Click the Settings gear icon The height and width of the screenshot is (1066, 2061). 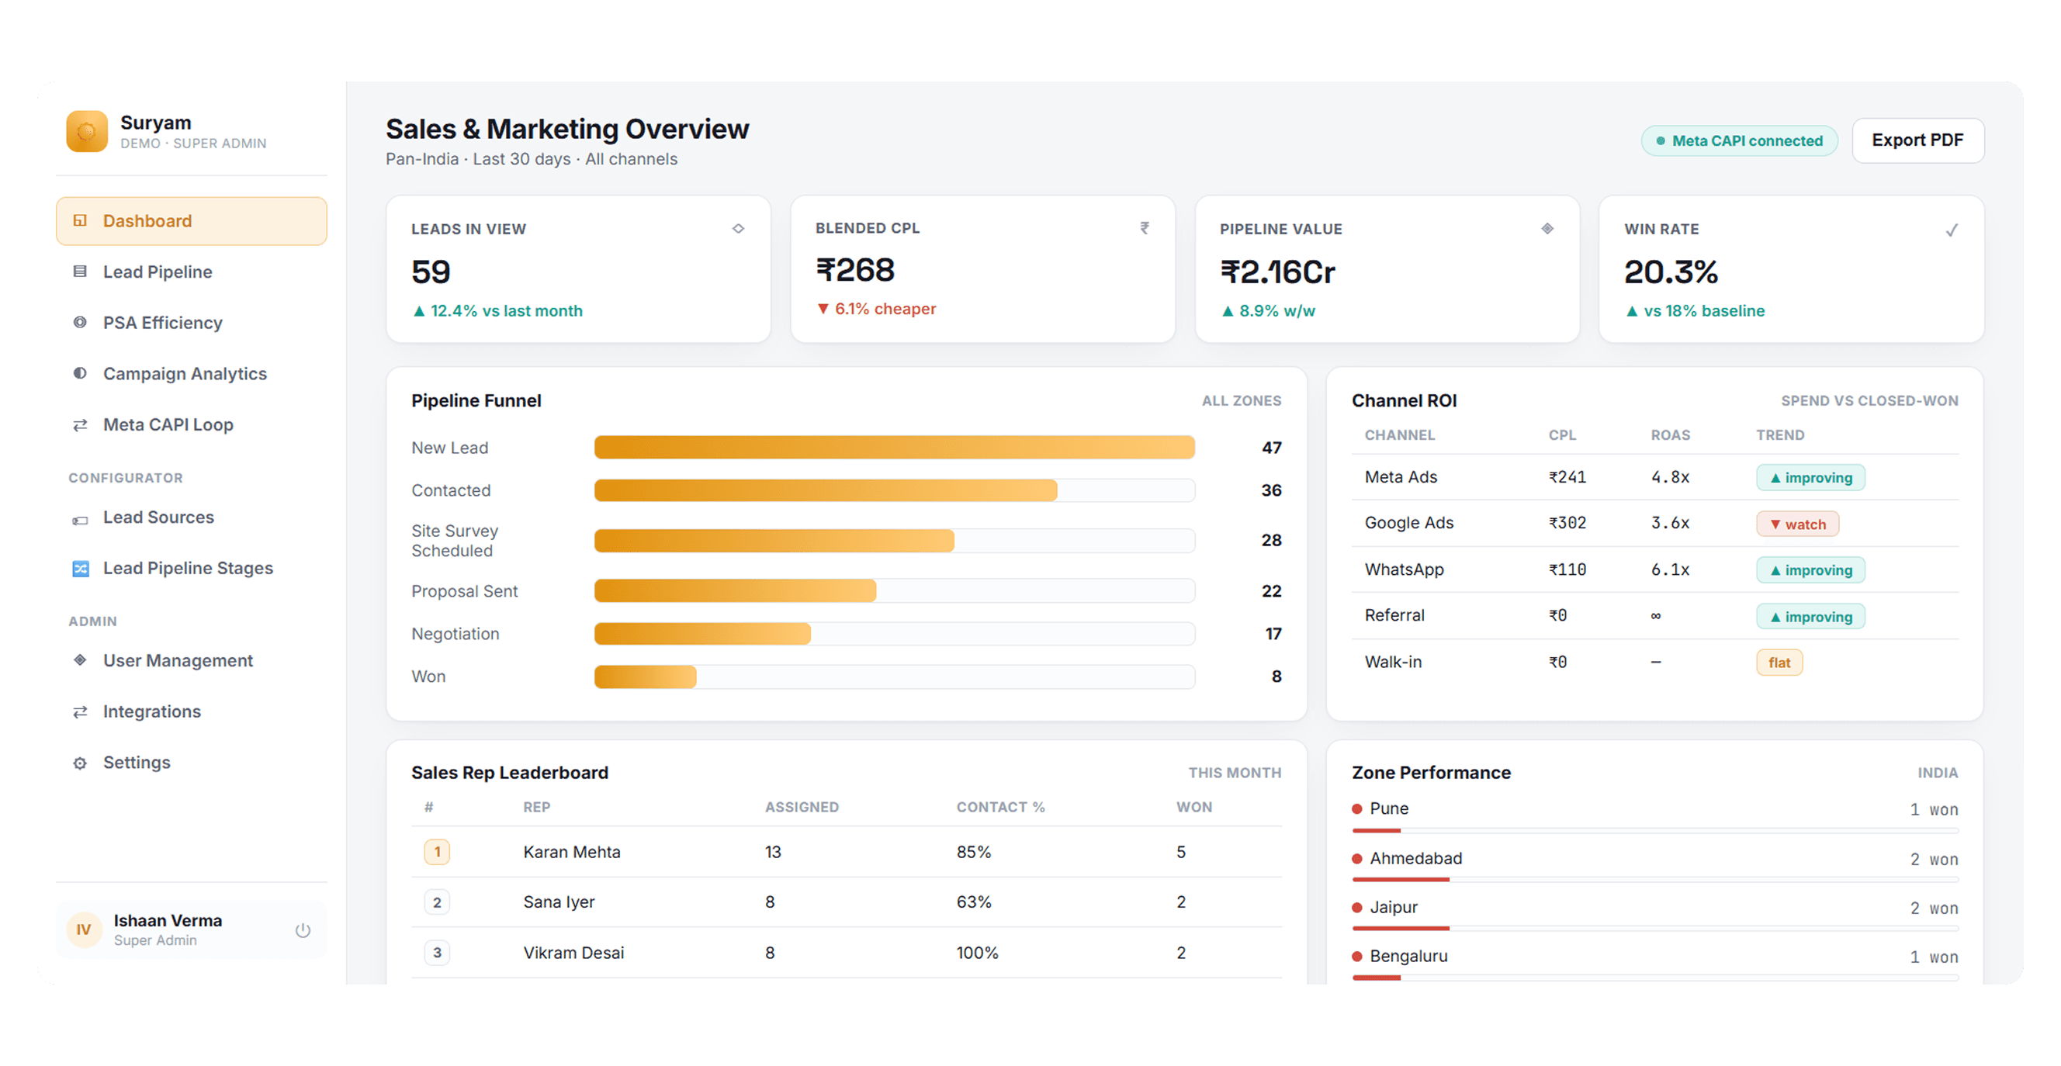[80, 763]
